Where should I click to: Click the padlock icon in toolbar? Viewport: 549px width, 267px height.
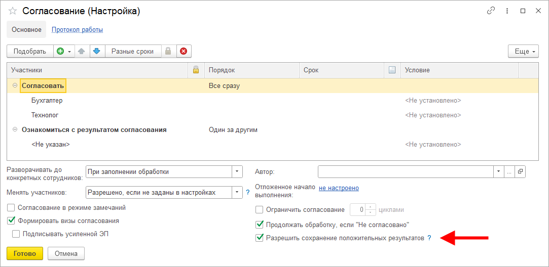tap(169, 51)
